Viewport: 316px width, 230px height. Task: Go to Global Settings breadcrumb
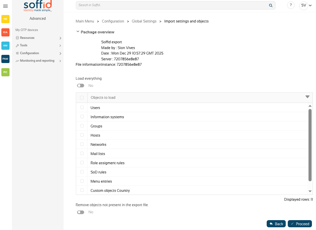(x=144, y=21)
